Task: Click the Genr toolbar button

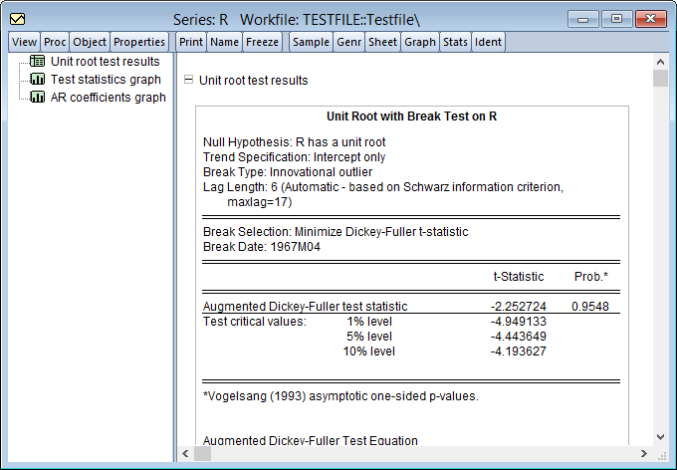Action: pos(348,42)
